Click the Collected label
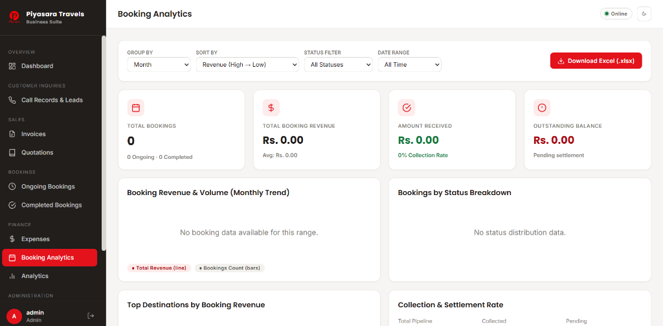Screen dimensions: 663x326 [494, 321]
